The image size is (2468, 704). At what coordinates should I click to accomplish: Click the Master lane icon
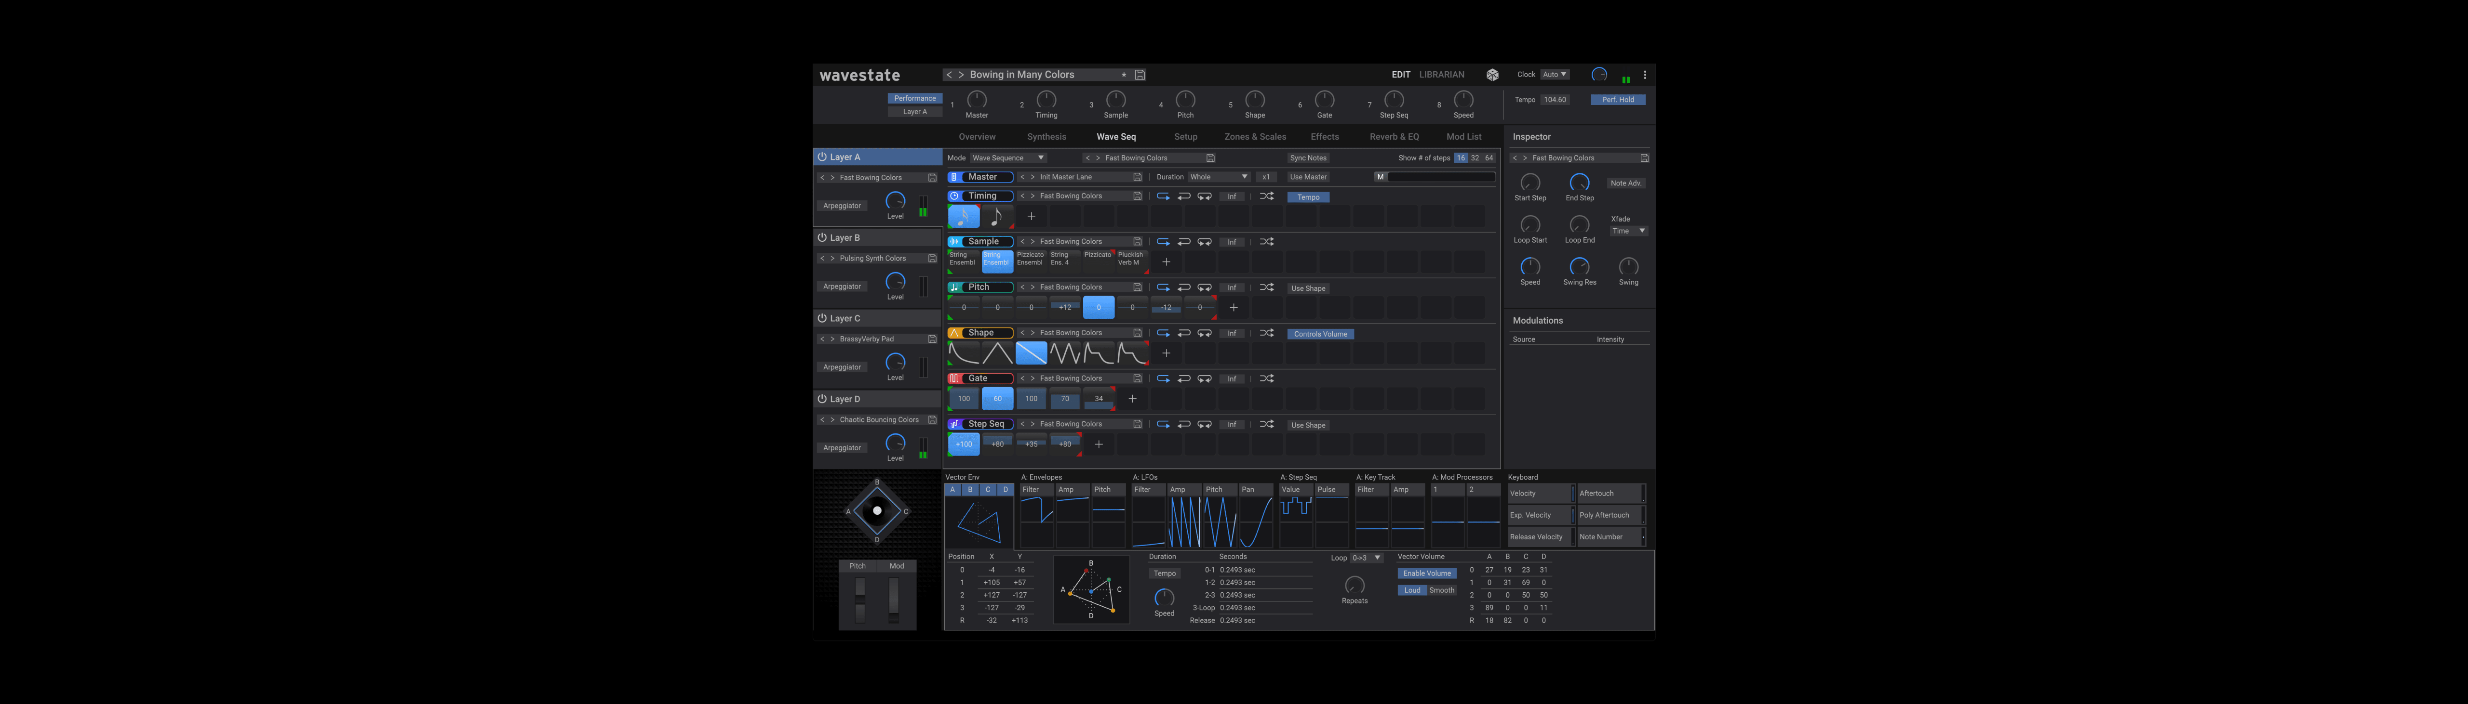pos(954,177)
